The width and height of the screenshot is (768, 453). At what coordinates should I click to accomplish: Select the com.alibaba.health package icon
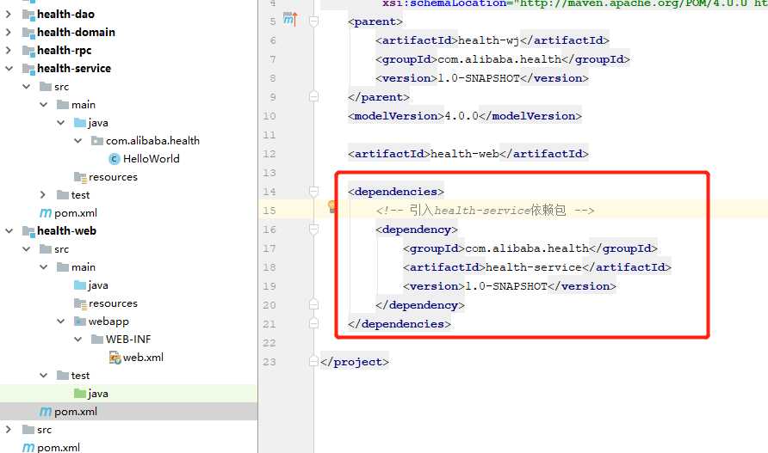pyautogui.click(x=97, y=141)
